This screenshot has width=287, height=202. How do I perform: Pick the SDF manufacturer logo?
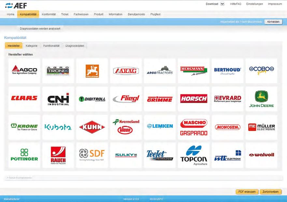click(92, 155)
